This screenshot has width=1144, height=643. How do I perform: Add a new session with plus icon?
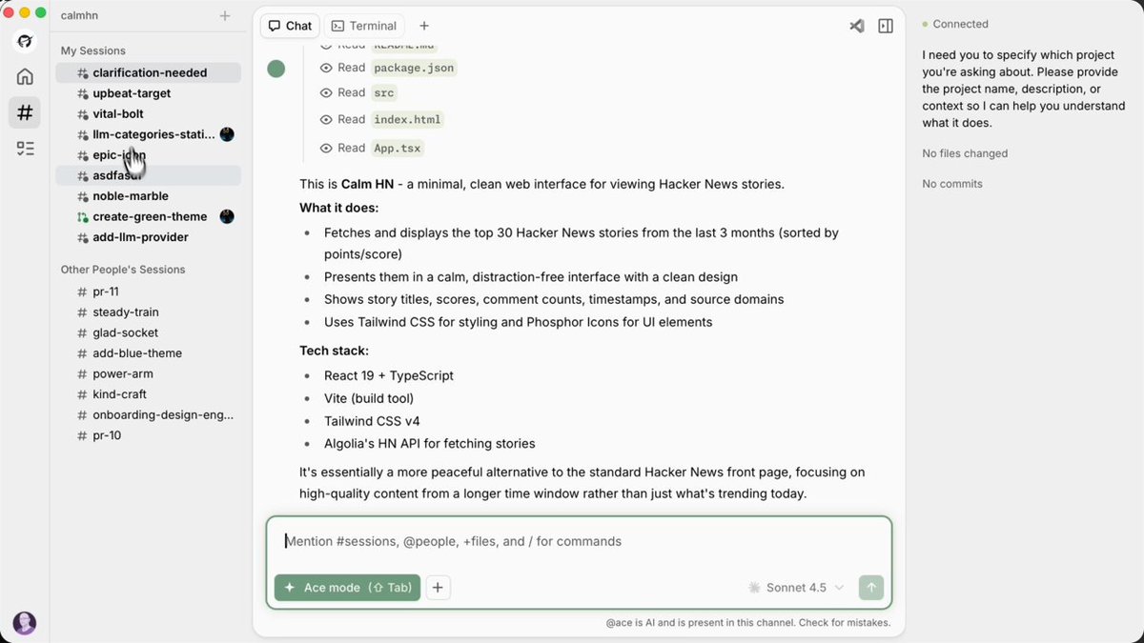pos(225,15)
